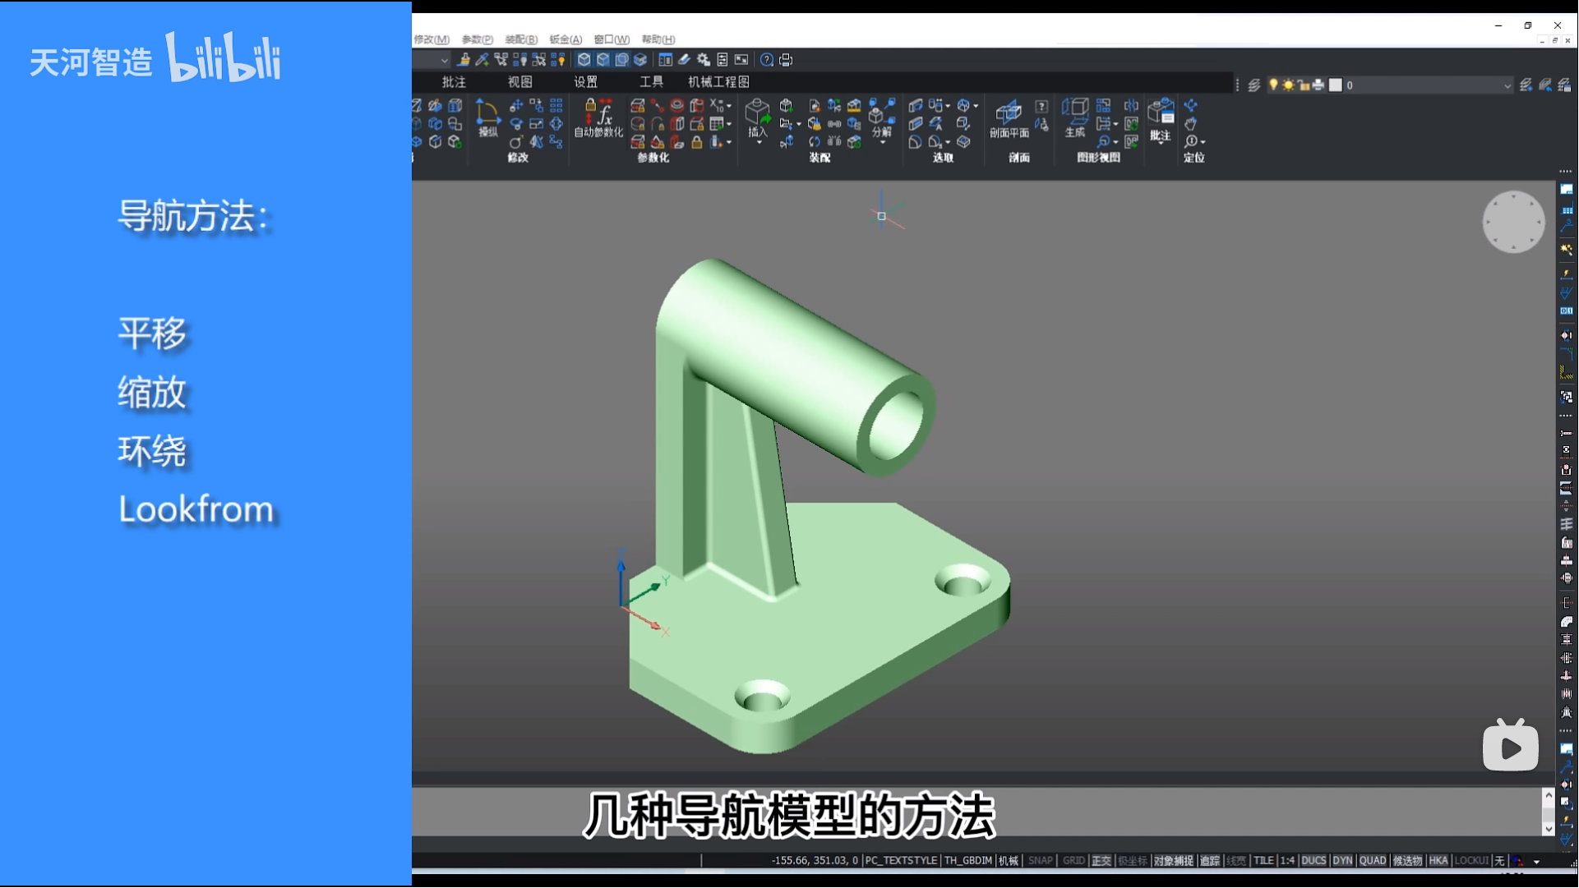
Task: Switch to the 机械工程图 ribbon tab
Action: click(718, 82)
